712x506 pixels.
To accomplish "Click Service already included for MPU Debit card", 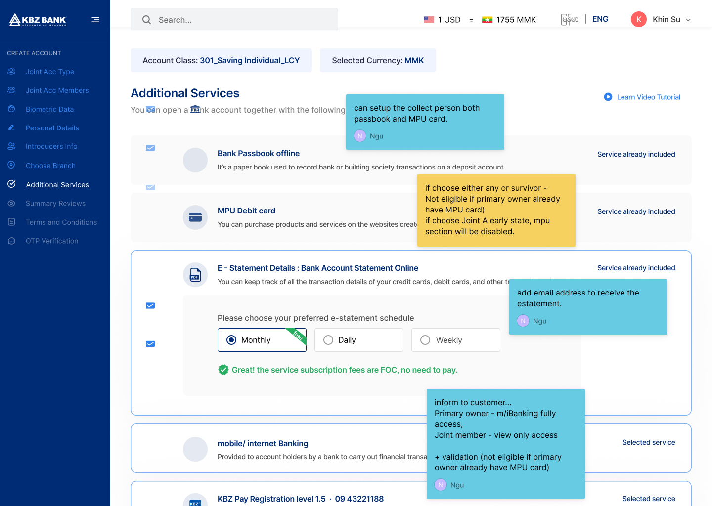I will coord(636,211).
